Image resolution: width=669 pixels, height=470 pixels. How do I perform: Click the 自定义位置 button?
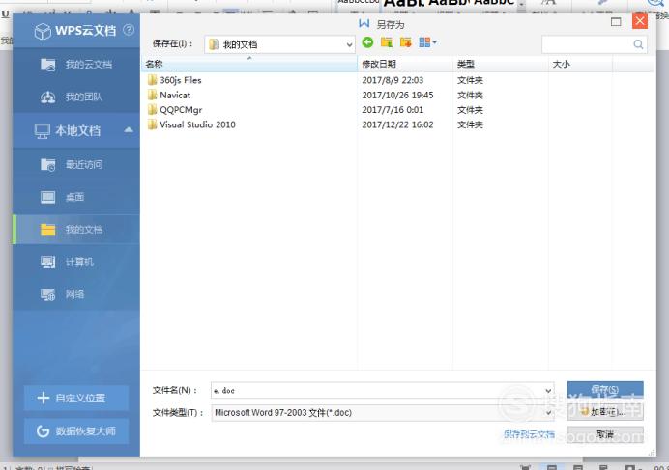(x=76, y=398)
